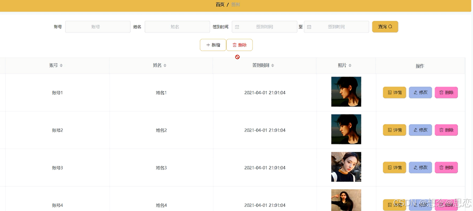473x211 pixels.
Task: Click the document icon in 账号1 详情 button
Action: (x=390, y=93)
